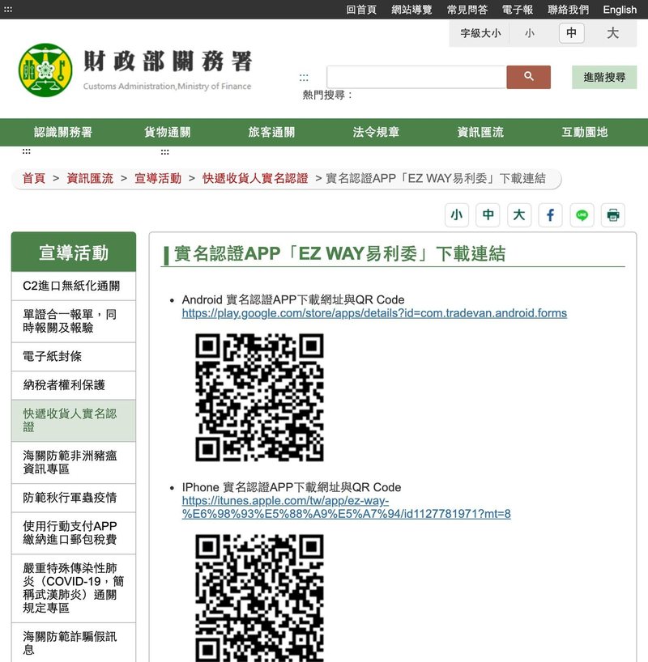This screenshot has height=662, width=648.
Task: Open sidebar item COVID-19 通關規定專區
Action: [74, 588]
